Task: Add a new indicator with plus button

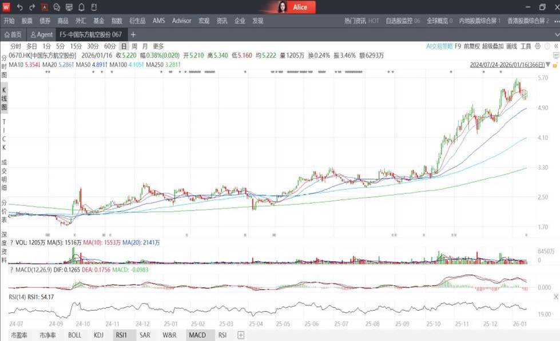Action: [x=241, y=335]
